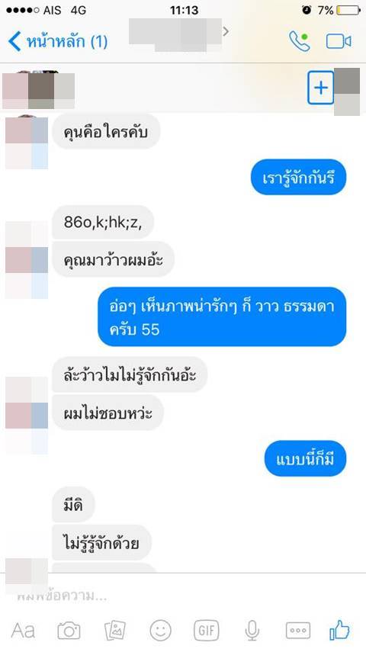
Task: Open the photo gallery icon
Action: pos(115,631)
